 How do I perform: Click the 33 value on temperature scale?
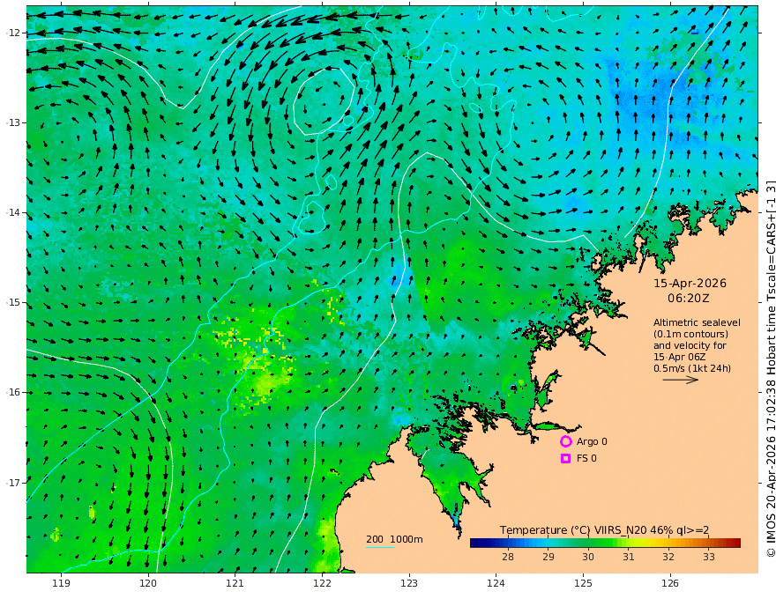[709, 557]
